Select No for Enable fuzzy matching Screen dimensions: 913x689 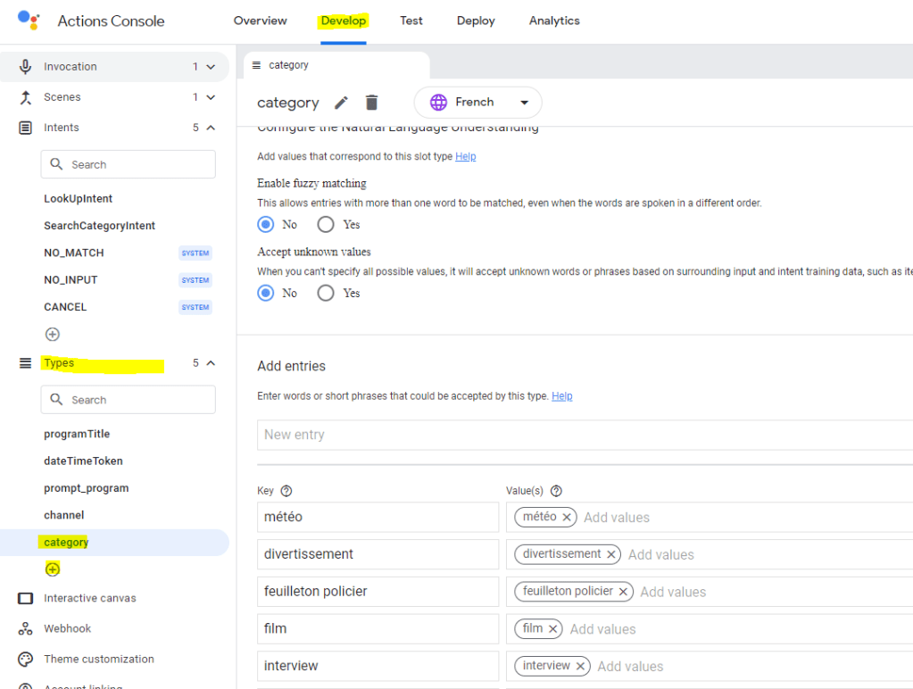tap(266, 224)
